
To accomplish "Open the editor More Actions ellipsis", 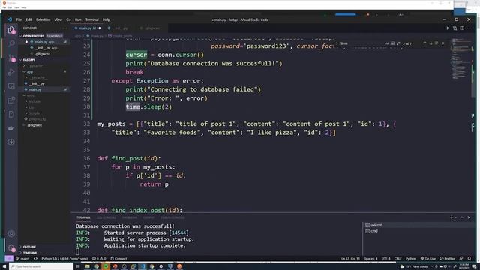I will (469, 28).
